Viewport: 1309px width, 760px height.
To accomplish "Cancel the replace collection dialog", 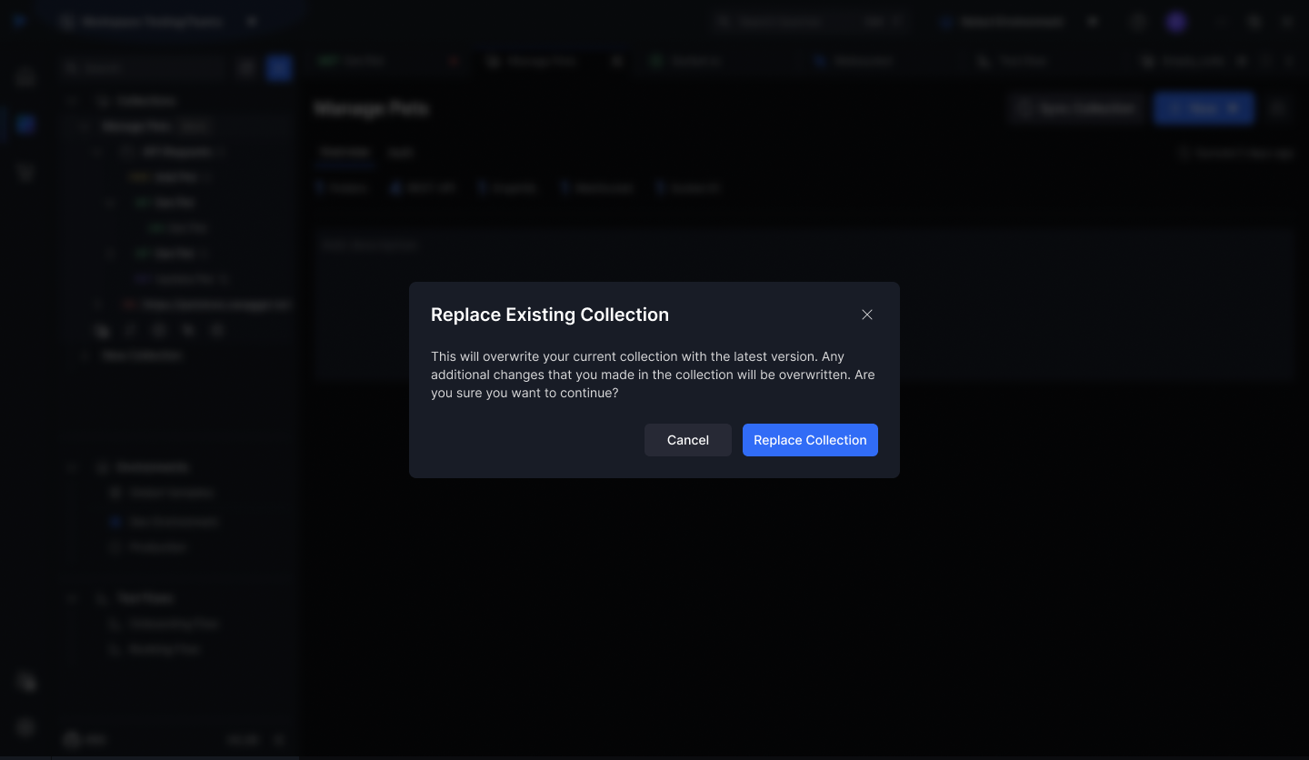I will coord(687,440).
